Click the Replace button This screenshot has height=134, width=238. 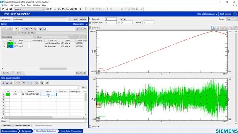click(x=83, y=19)
